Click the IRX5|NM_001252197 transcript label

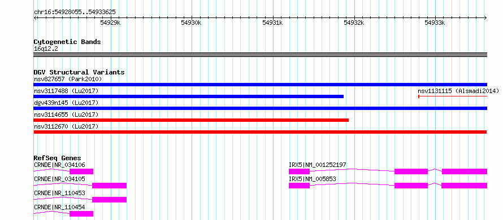pyautogui.click(x=318, y=165)
